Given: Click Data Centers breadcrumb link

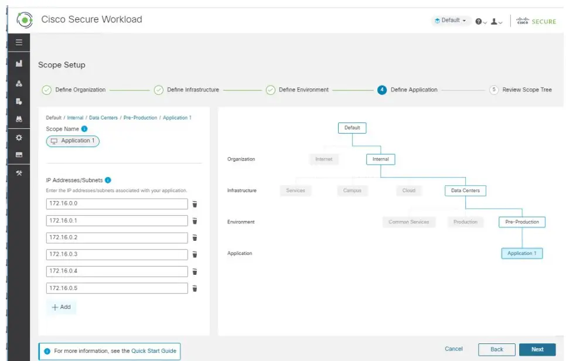Looking at the screenshot, I should 103,118.
